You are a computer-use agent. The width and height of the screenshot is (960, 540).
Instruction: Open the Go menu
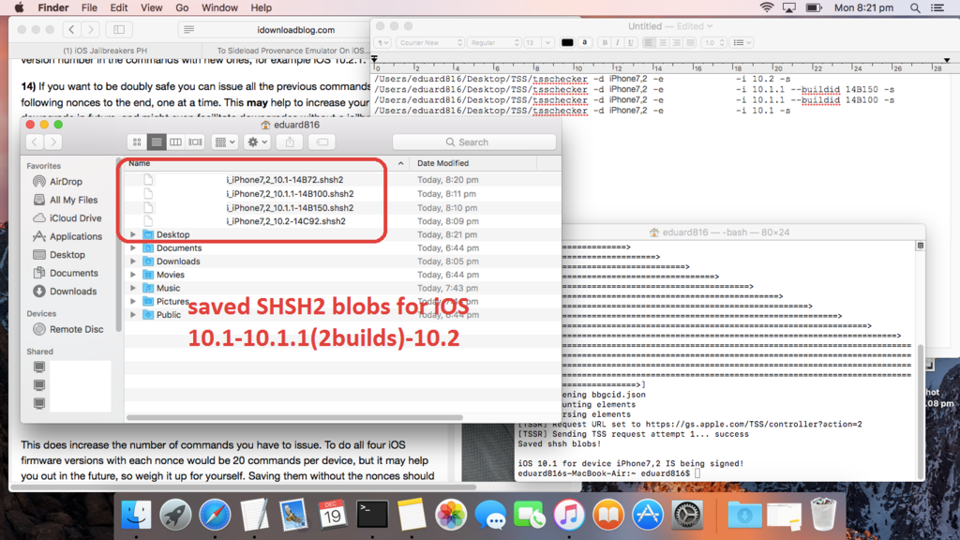(182, 7)
